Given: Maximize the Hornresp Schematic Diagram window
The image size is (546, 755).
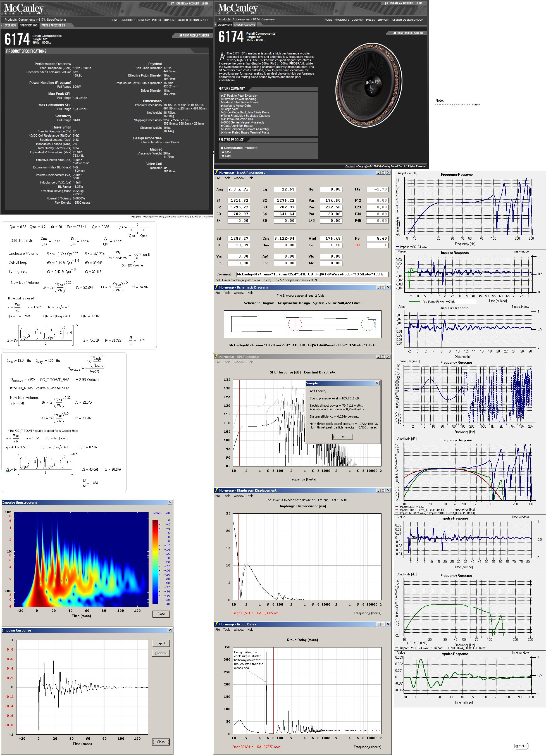Looking at the screenshot, I should tap(383, 287).
